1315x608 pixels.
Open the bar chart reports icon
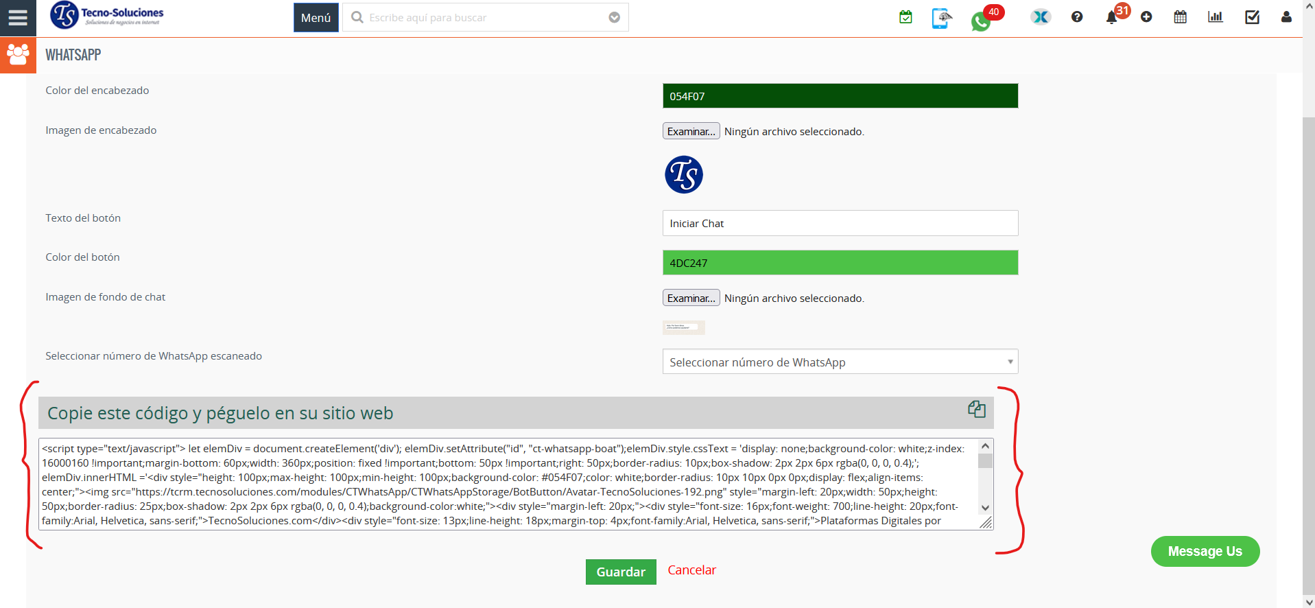pyautogui.click(x=1215, y=17)
